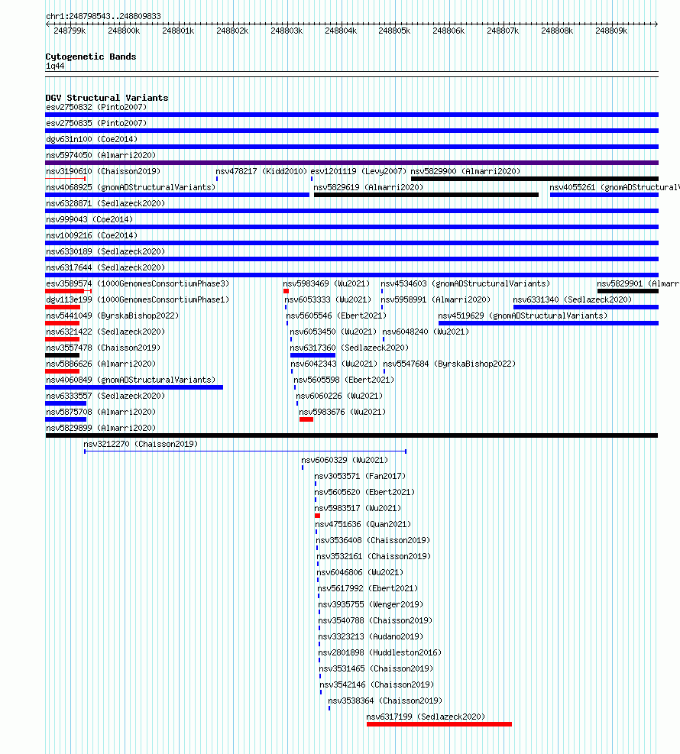
Task: Open the nsv5547684 (ByrskaBishop2022) label
Action: (449, 364)
